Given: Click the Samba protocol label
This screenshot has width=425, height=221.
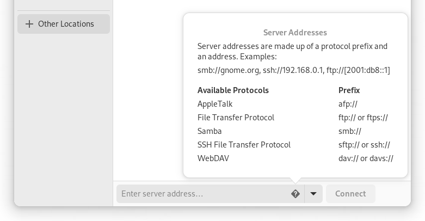Looking at the screenshot, I should pos(210,131).
